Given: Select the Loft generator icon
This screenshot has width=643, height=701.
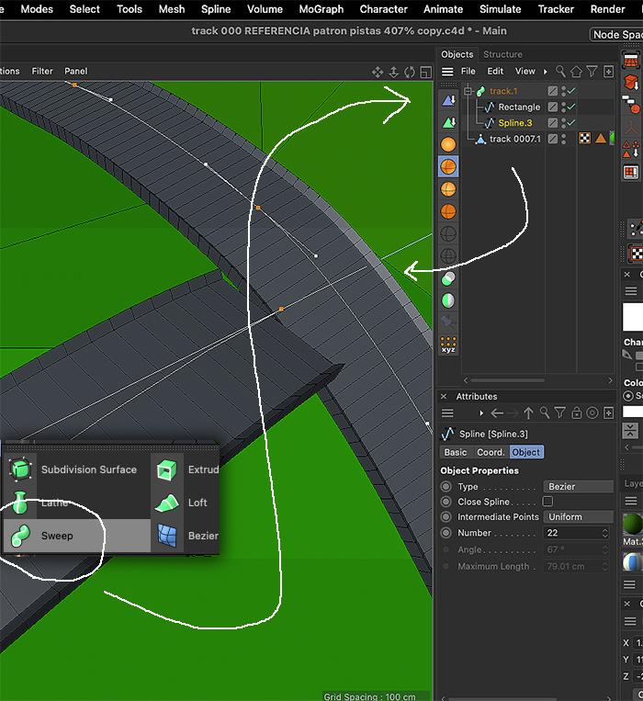Looking at the screenshot, I should [166, 503].
